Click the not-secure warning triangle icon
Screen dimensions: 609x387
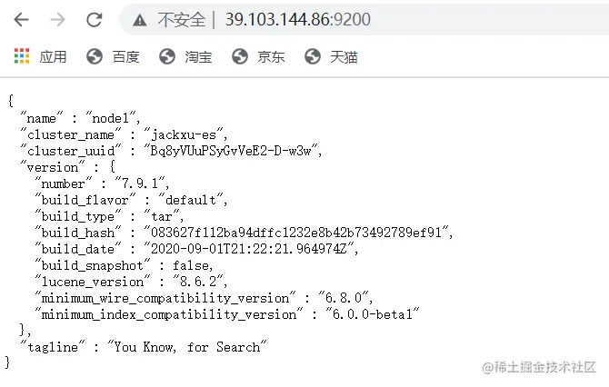tap(140, 20)
